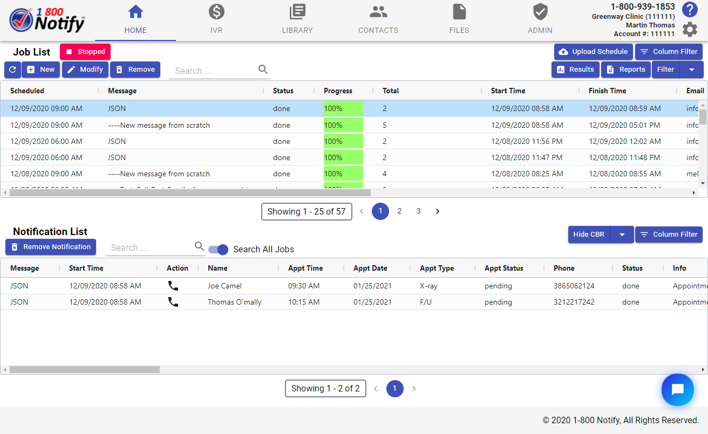Open the chat bubble widget
The width and height of the screenshot is (708, 434).
[x=677, y=390]
